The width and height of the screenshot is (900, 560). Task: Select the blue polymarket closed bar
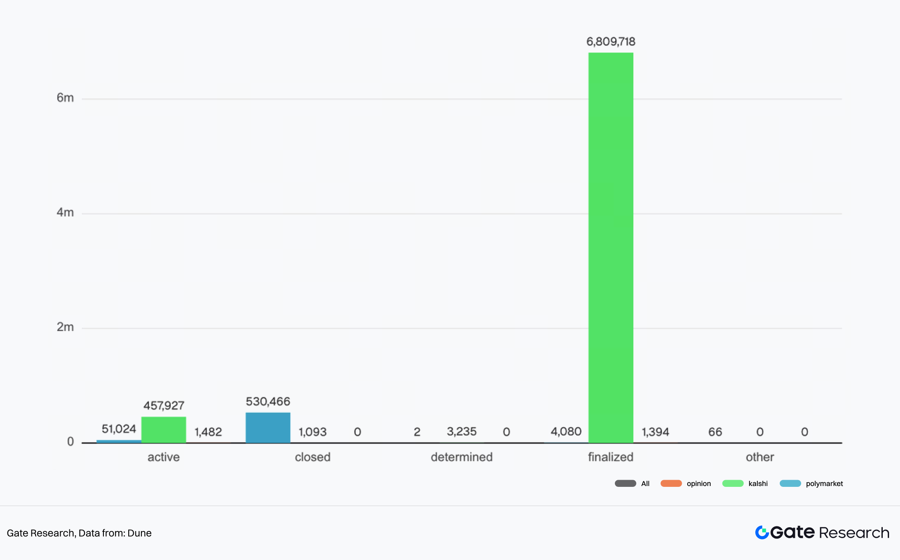point(268,427)
